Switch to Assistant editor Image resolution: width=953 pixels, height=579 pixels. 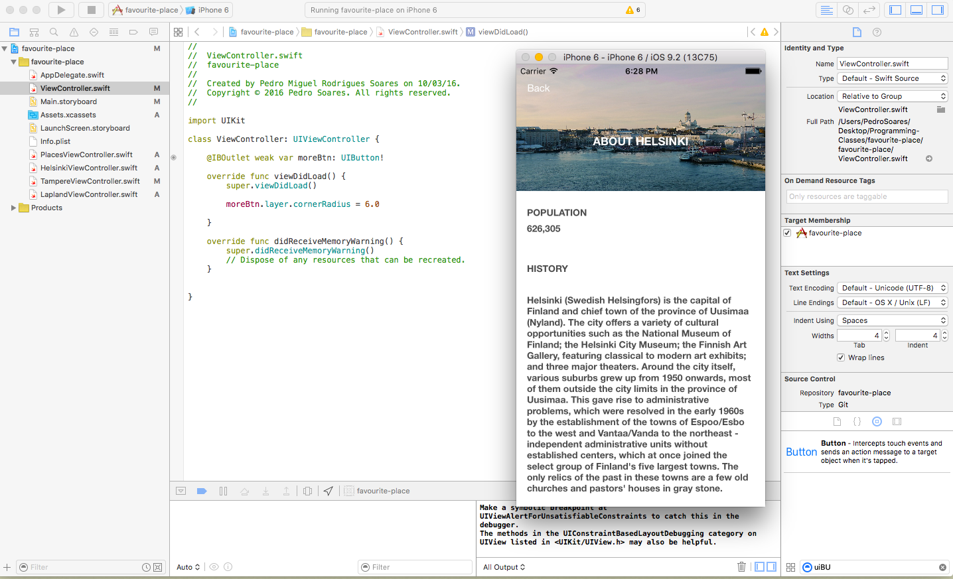click(x=847, y=10)
